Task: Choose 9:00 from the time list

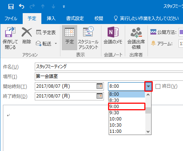Action: tap(127, 107)
